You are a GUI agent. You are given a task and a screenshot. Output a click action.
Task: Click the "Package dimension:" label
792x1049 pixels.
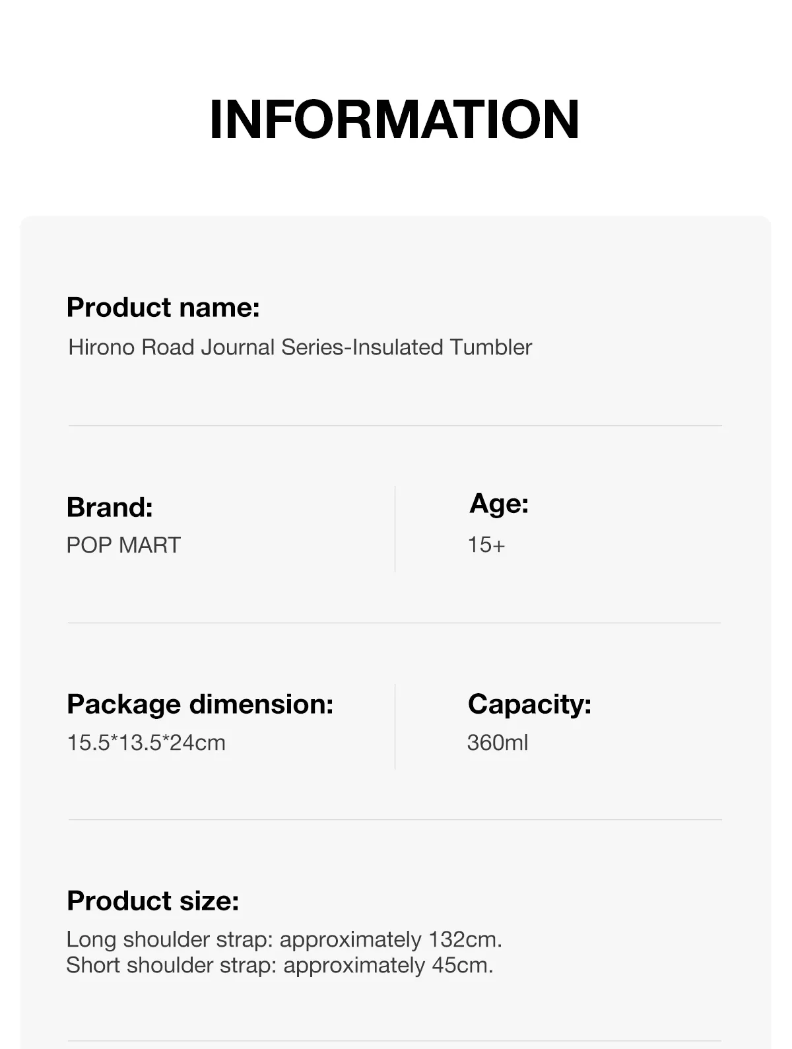[200, 704]
